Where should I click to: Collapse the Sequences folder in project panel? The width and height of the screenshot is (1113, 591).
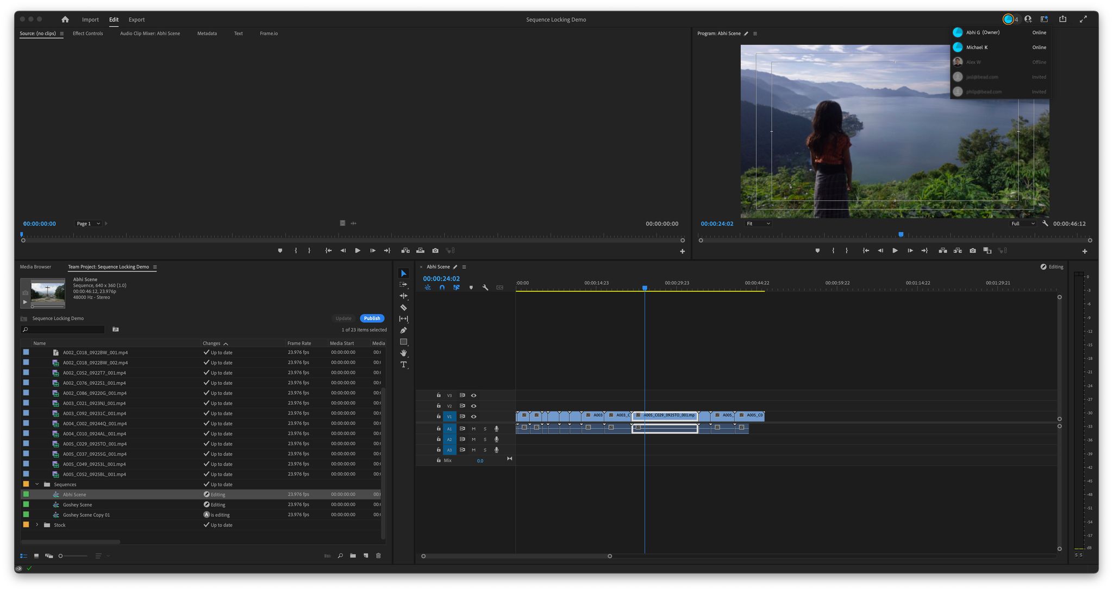[37, 484]
